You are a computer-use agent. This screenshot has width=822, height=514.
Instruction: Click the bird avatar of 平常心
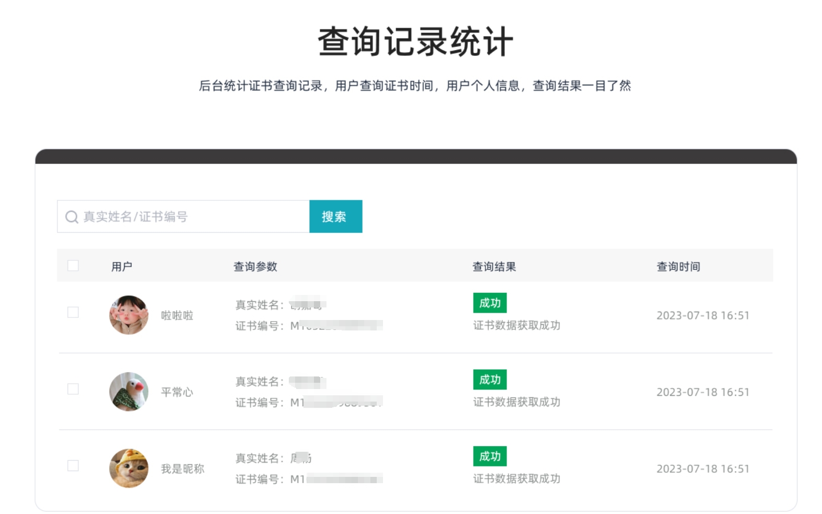pyautogui.click(x=129, y=392)
